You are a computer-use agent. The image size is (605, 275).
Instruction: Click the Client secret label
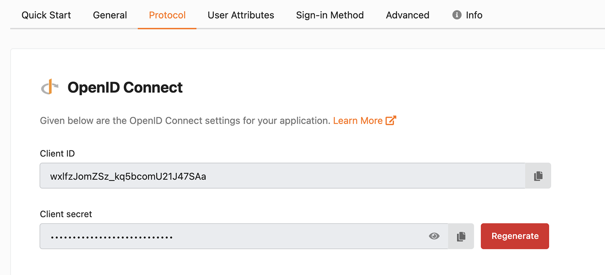tap(66, 214)
